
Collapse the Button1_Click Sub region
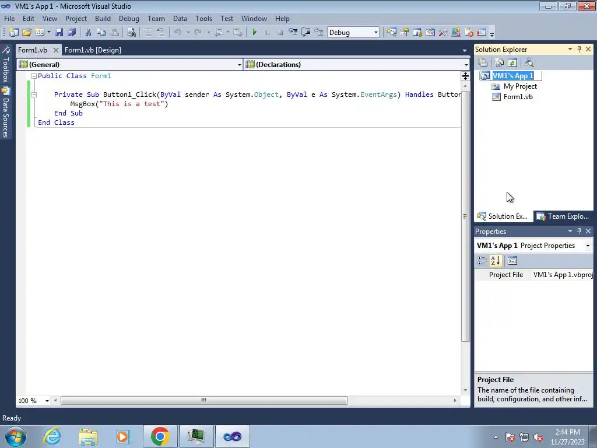(34, 94)
